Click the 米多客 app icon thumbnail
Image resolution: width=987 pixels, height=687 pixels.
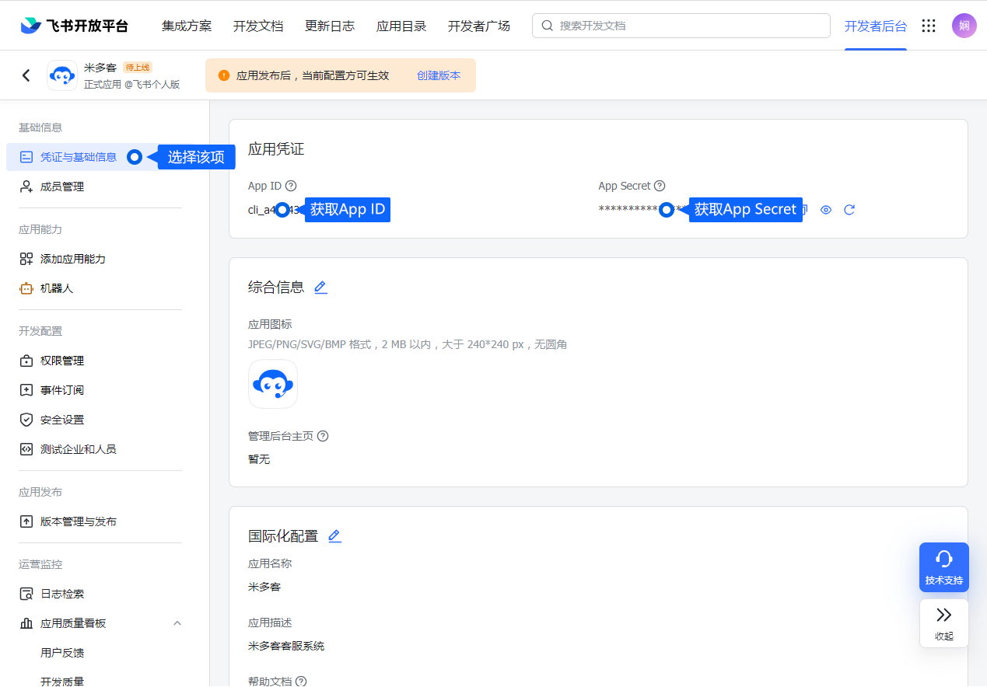point(272,384)
